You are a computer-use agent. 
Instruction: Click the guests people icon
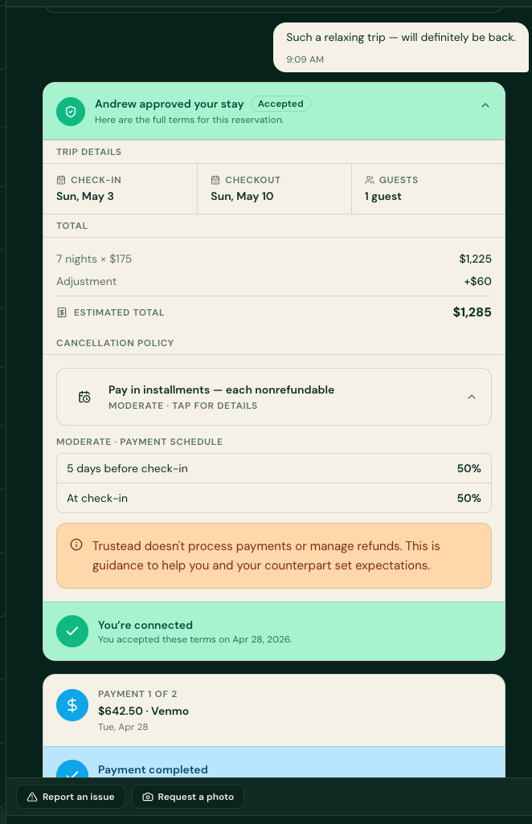click(369, 180)
